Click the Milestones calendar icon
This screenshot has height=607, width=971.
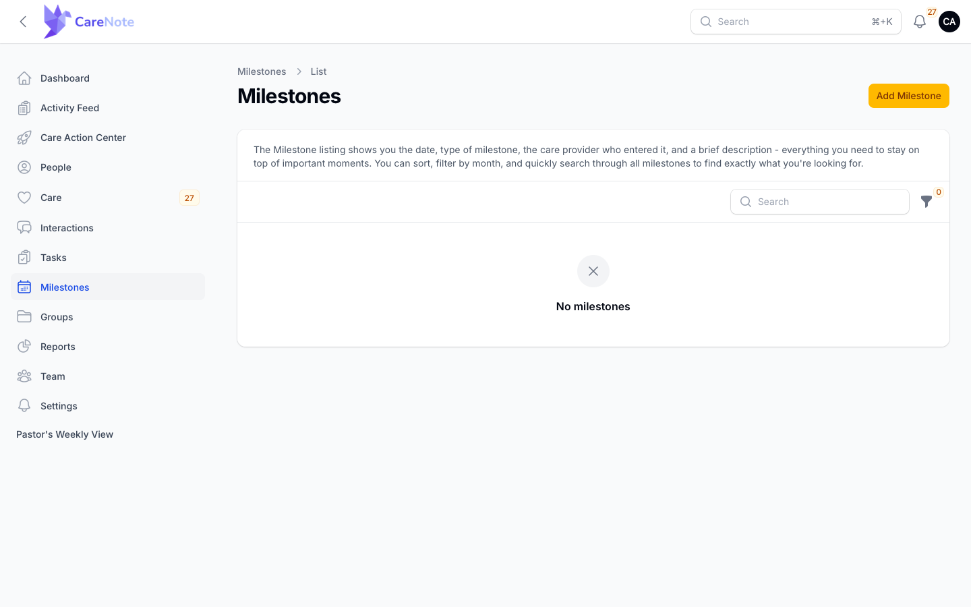point(24,287)
